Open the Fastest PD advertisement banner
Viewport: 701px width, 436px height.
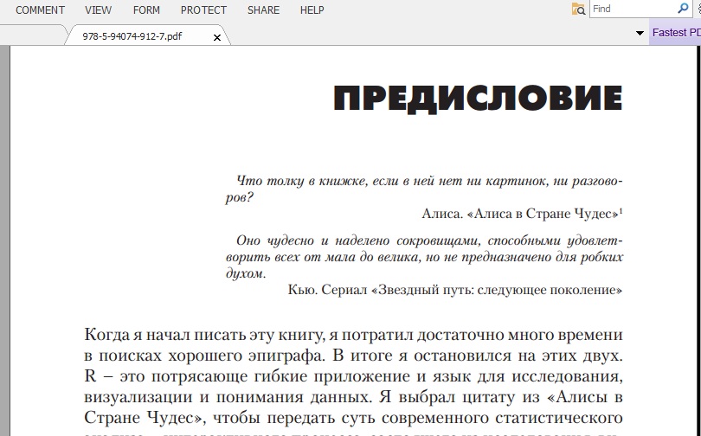[675, 33]
